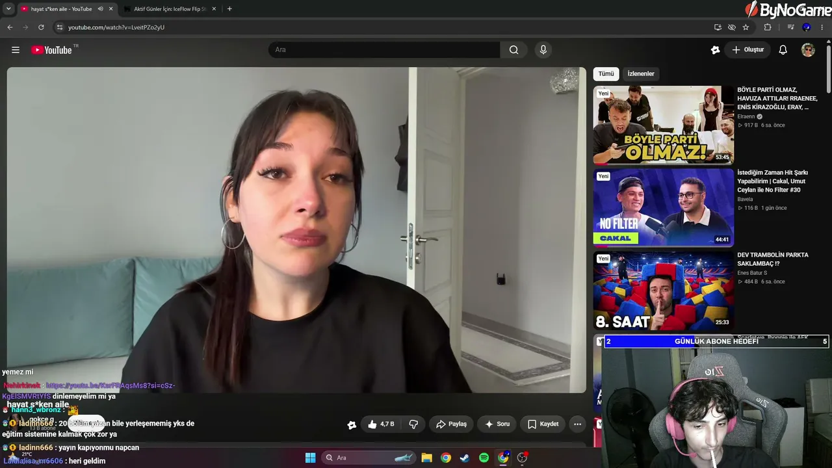Open title 'DEV TRAMBOLİN PARKTA SAKLAMBAÇ !?'
This screenshot has height=468, width=832.
coord(773,259)
